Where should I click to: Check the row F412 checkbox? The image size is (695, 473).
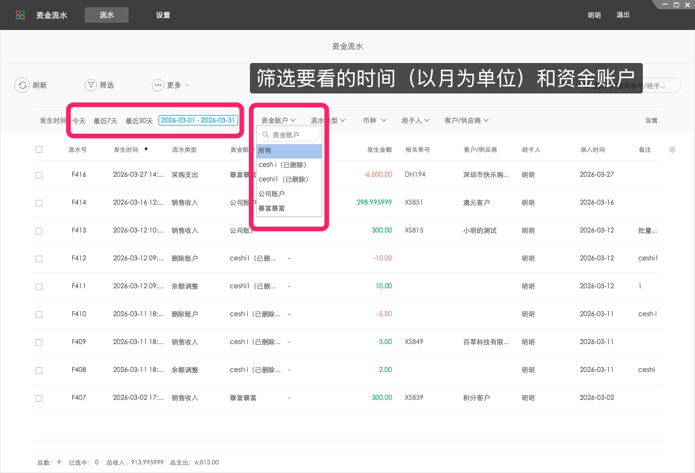39,259
